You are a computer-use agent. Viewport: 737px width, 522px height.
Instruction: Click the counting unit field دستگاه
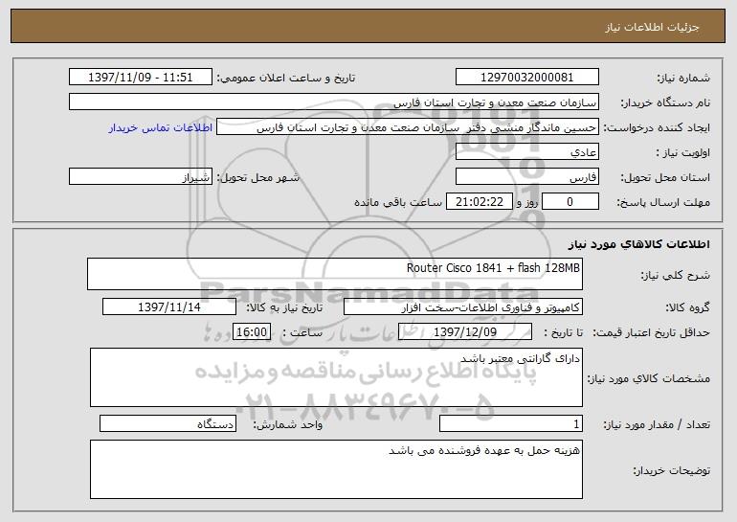point(167,423)
